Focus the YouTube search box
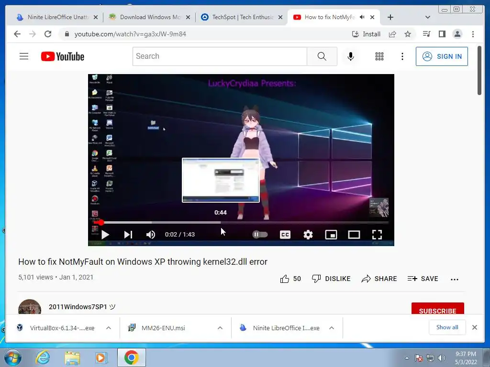Image resolution: width=490 pixels, height=367 pixels. click(220, 56)
